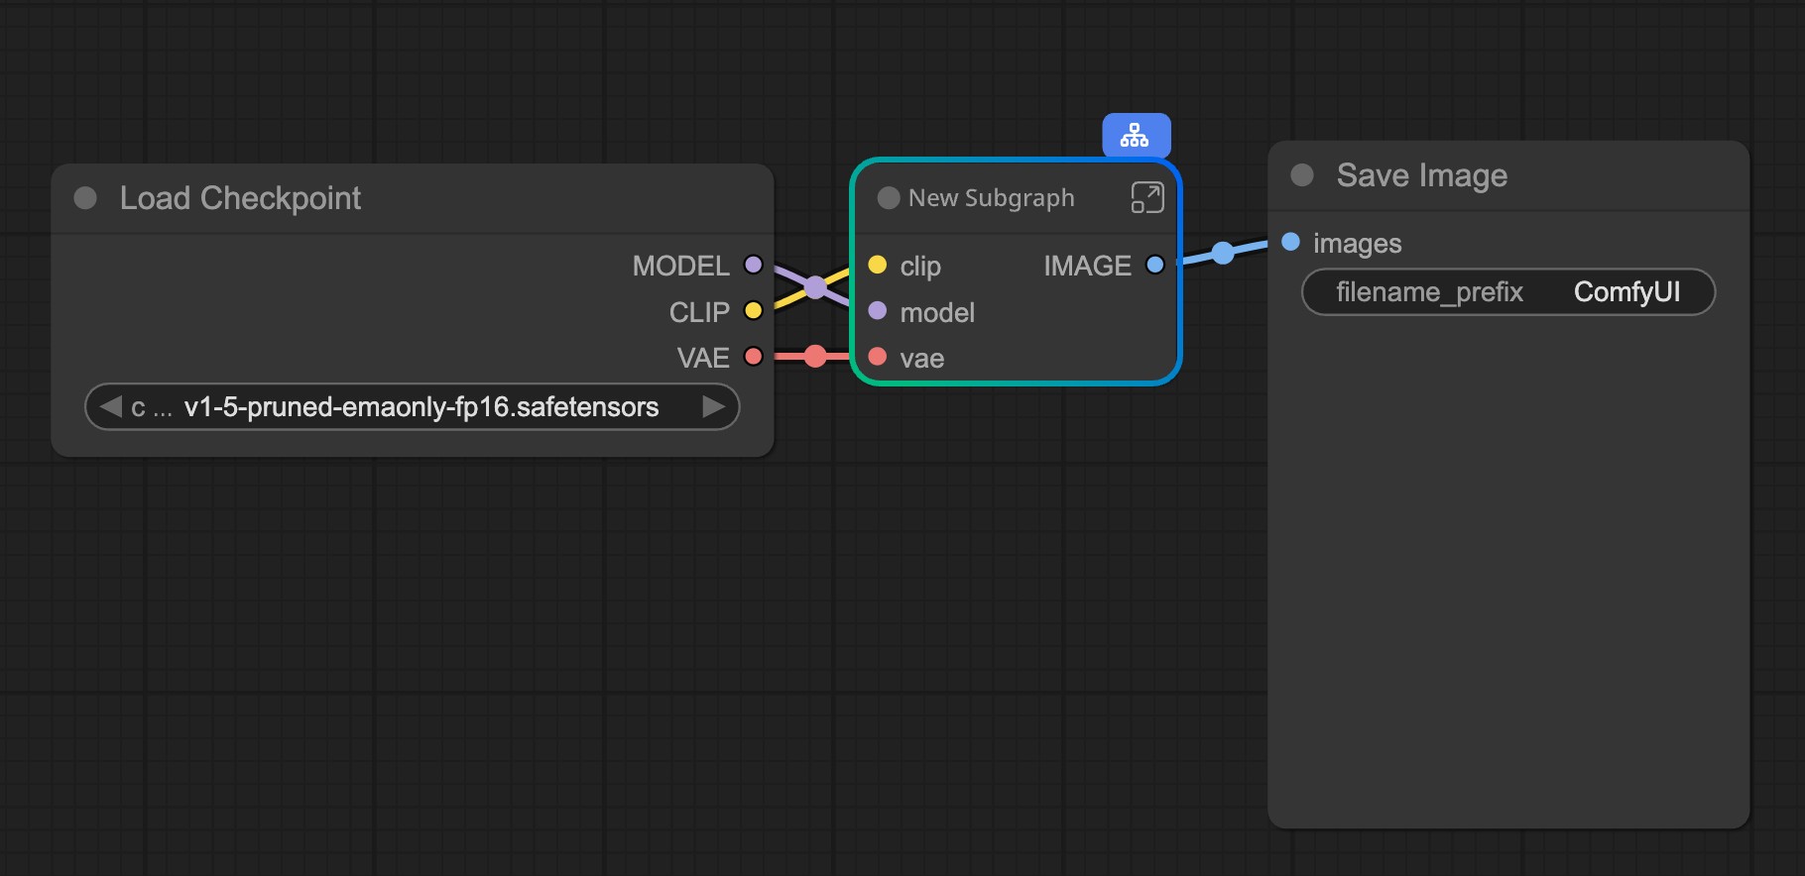Click the filename_prefix field showing ComfyUI
This screenshot has width=1805, height=876.
pyautogui.click(x=1508, y=292)
